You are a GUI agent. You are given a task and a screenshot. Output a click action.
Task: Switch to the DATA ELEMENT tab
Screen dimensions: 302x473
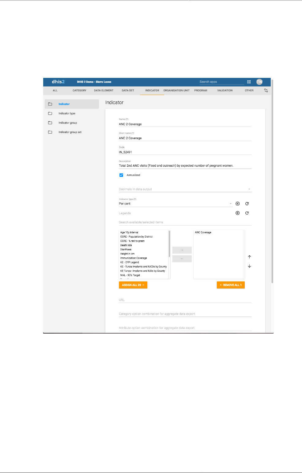104,90
